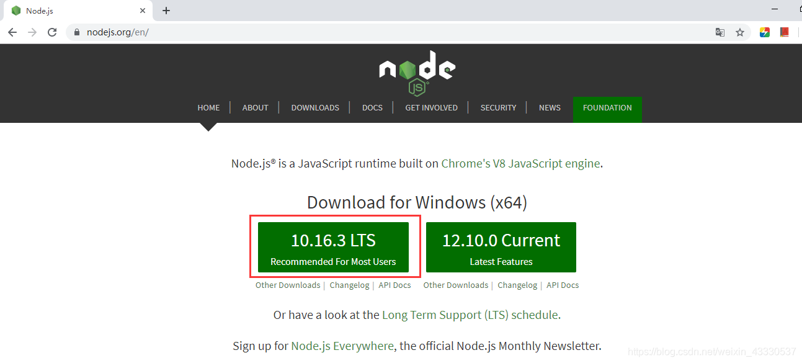
Task: Open API Docs under the Current button
Action: (x=563, y=285)
